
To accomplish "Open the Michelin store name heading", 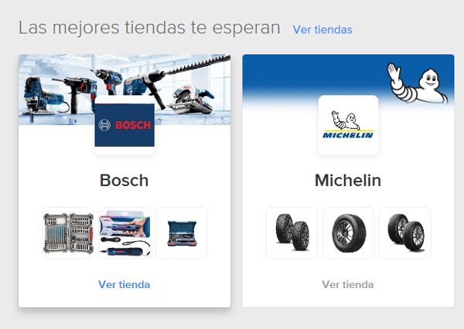I will click(348, 180).
